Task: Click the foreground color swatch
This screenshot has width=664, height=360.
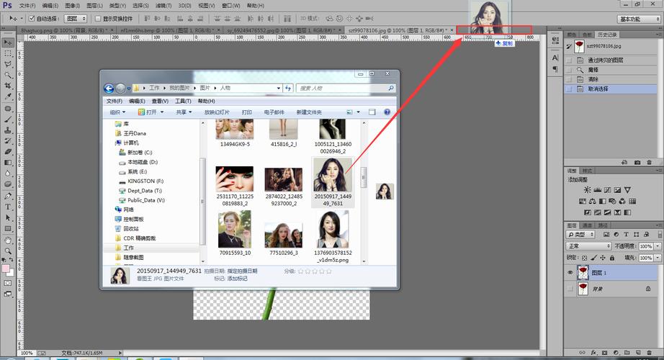Action: click(6, 269)
